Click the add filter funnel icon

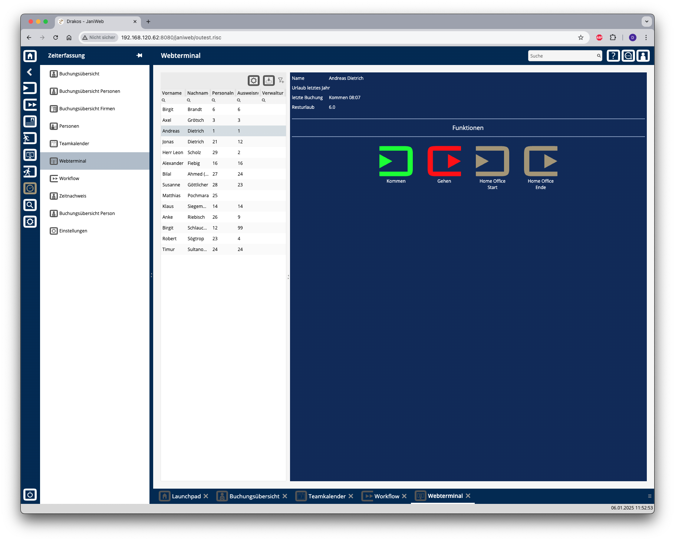pyautogui.click(x=281, y=81)
